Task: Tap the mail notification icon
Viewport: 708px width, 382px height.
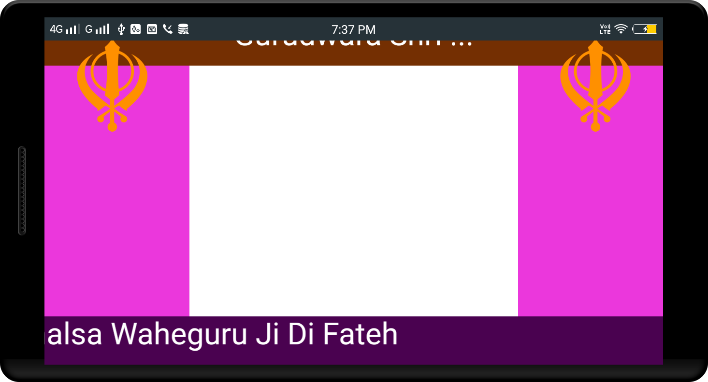Action: 152,29
